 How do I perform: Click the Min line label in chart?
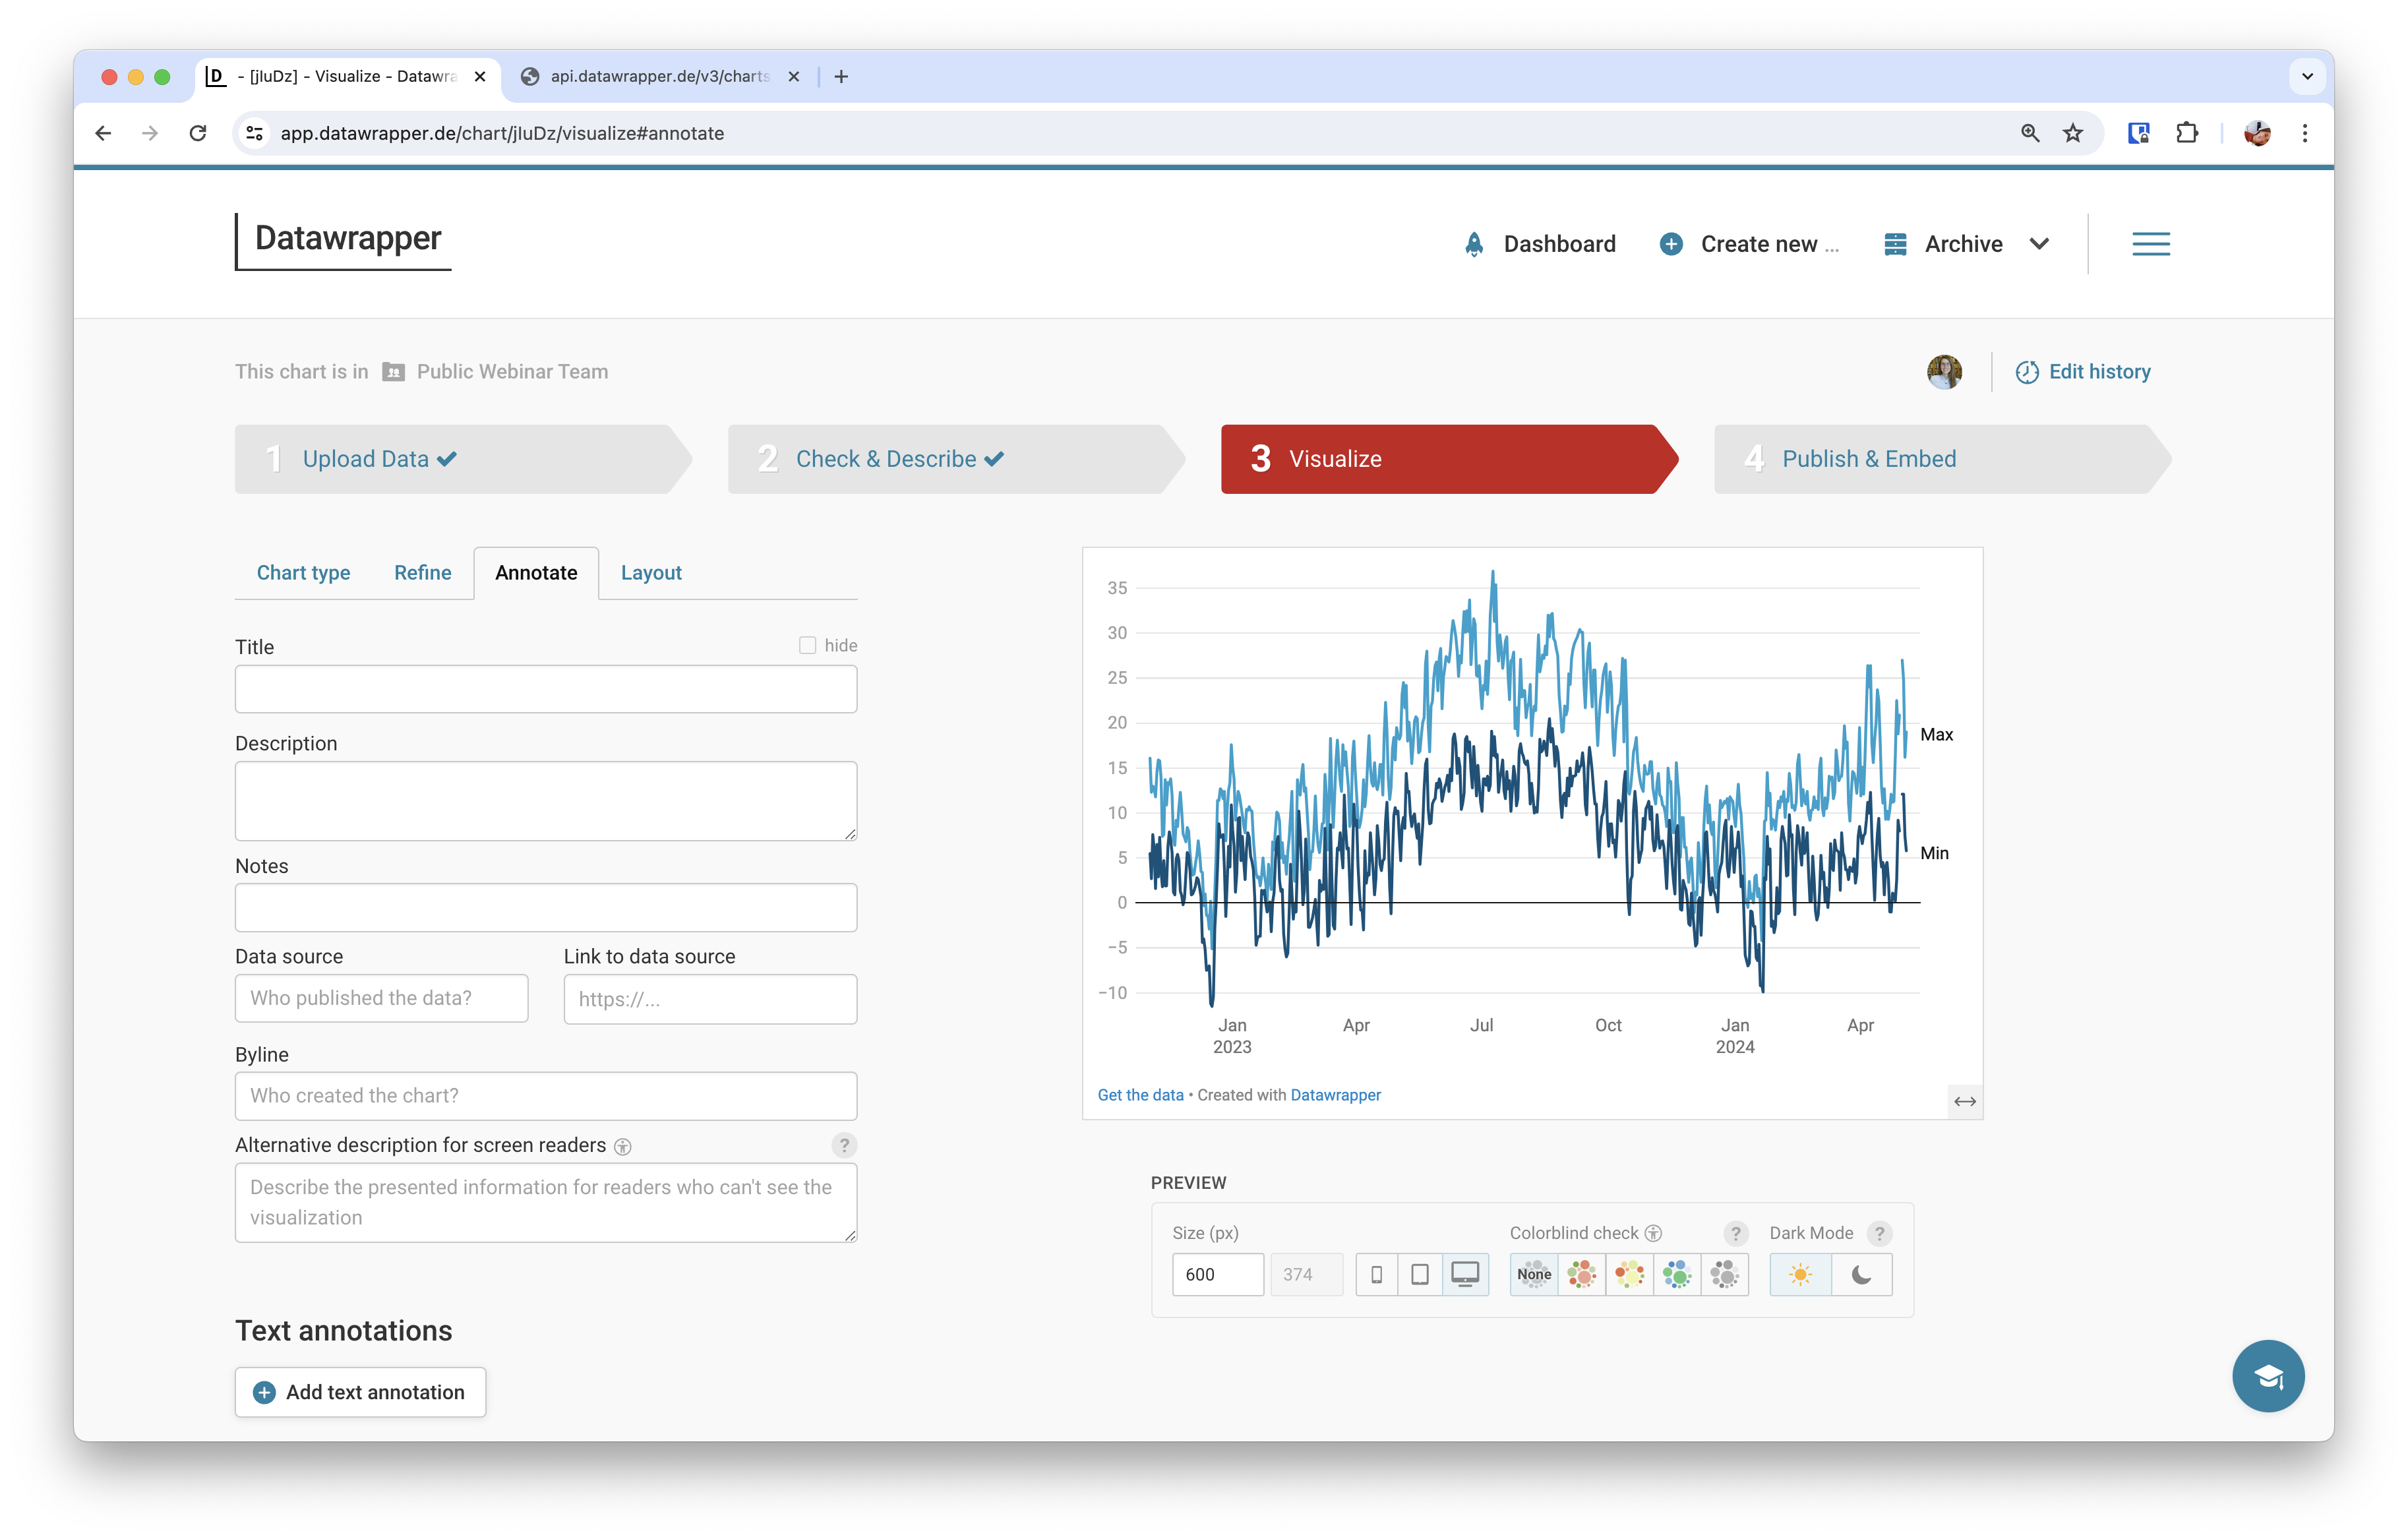pyautogui.click(x=1934, y=853)
